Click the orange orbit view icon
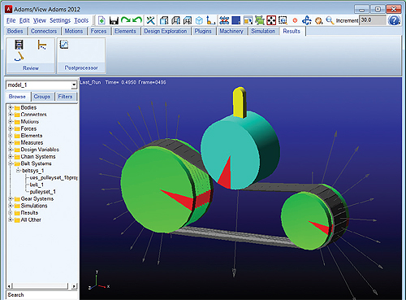This screenshot has width=406, height=300. [318, 20]
